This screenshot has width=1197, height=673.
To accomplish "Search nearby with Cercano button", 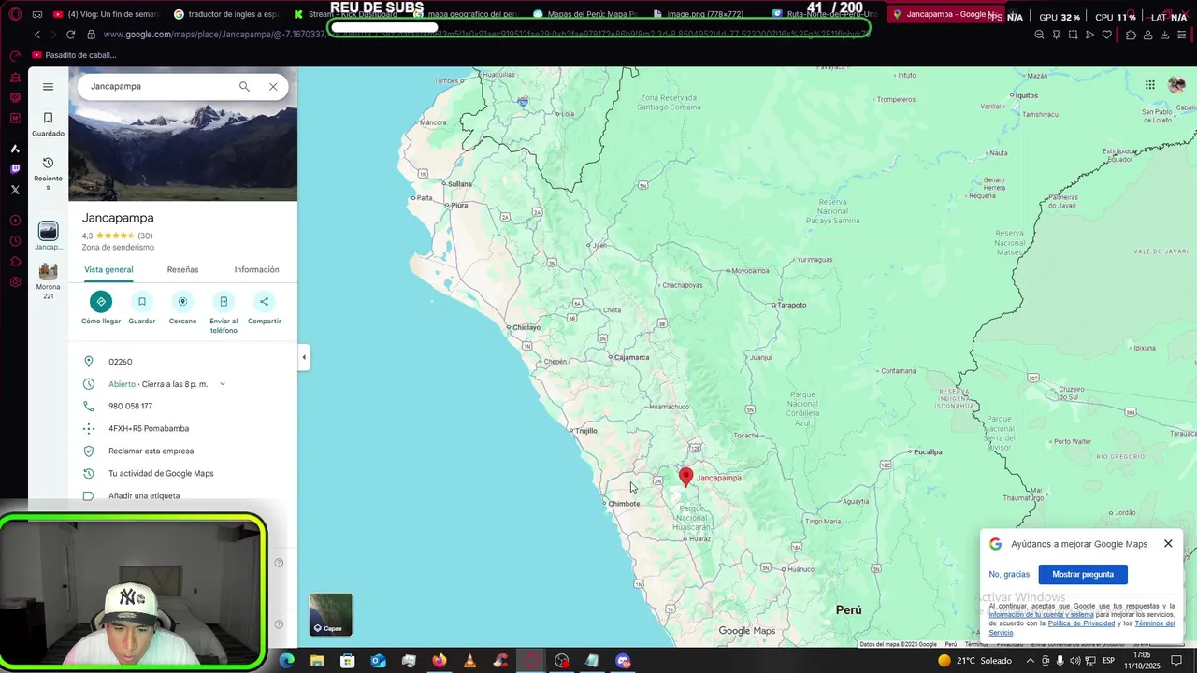I will pyautogui.click(x=182, y=308).
